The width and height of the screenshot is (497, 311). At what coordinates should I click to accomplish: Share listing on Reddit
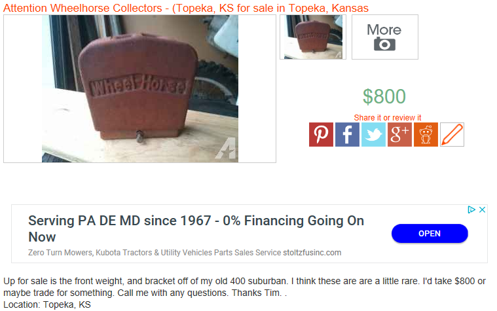pos(426,134)
